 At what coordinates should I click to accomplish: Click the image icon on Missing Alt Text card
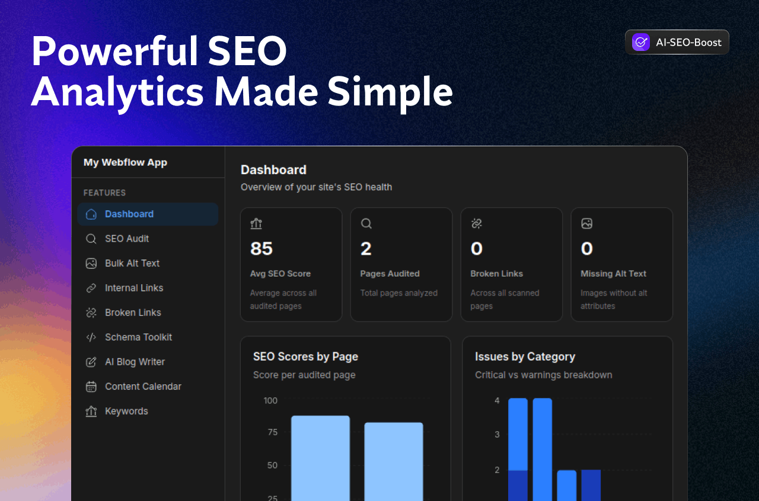point(586,223)
